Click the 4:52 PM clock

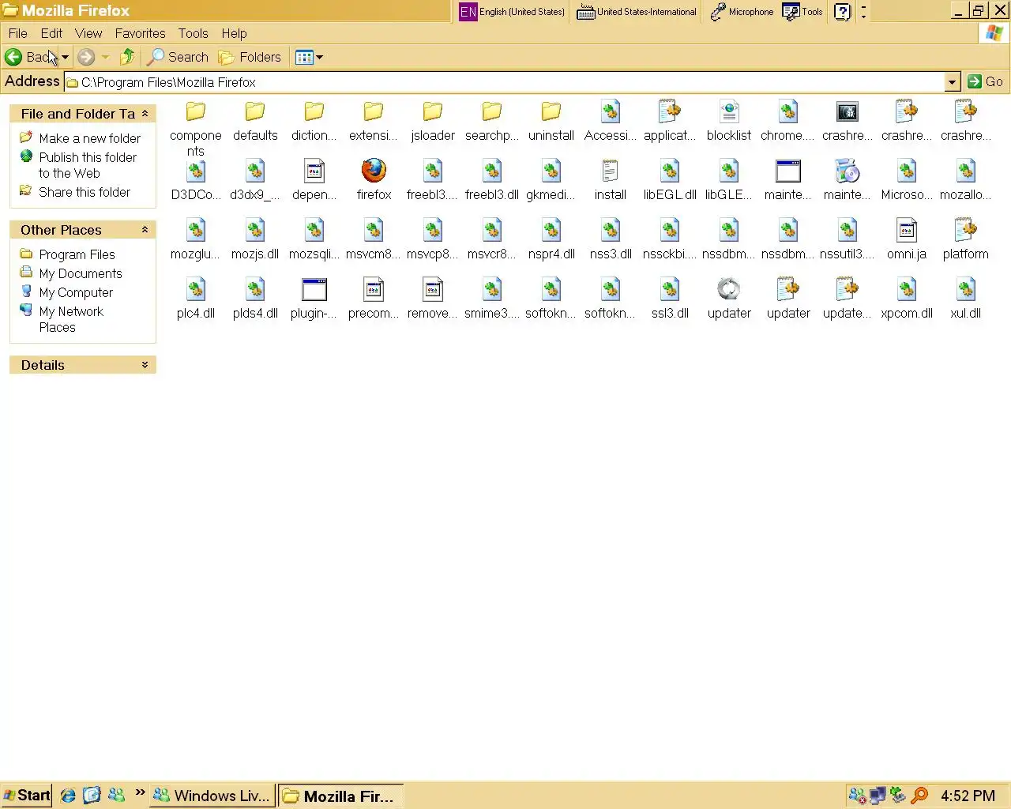(968, 796)
